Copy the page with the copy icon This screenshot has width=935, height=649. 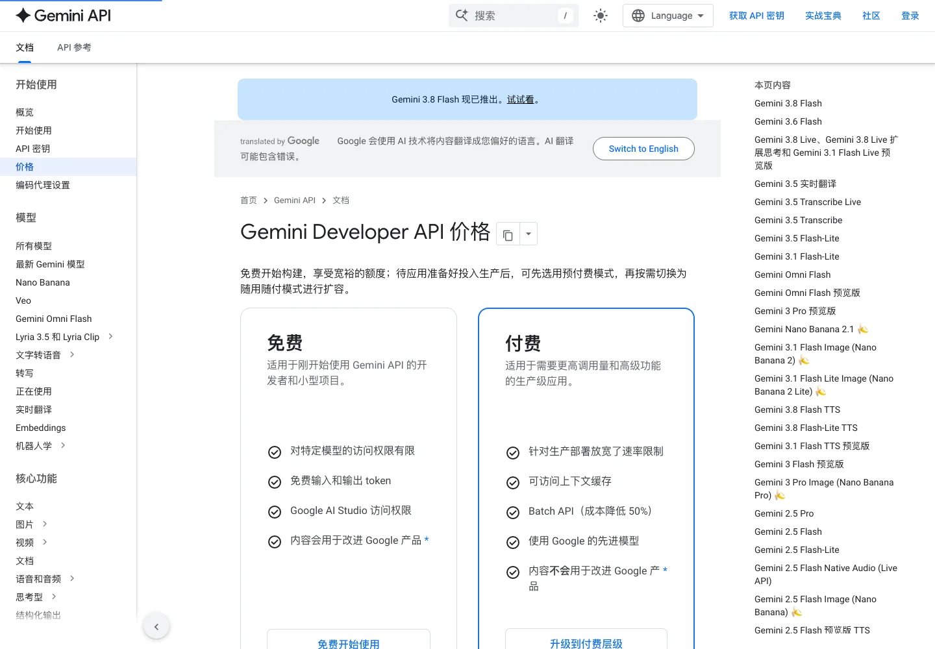508,234
